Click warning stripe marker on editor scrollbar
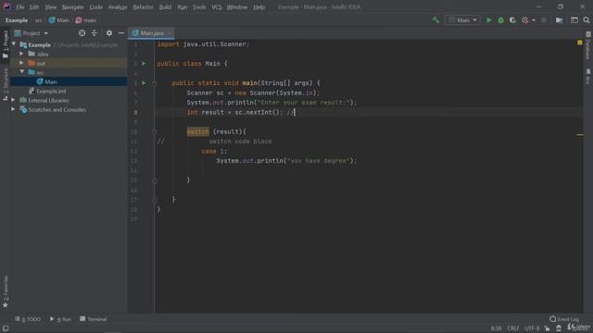This screenshot has width=593, height=333. coord(580,135)
